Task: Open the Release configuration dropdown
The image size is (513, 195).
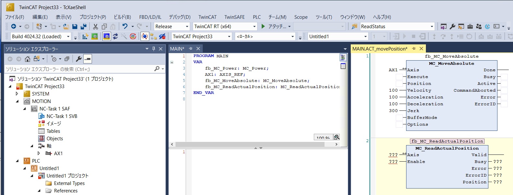Action: pos(187,27)
